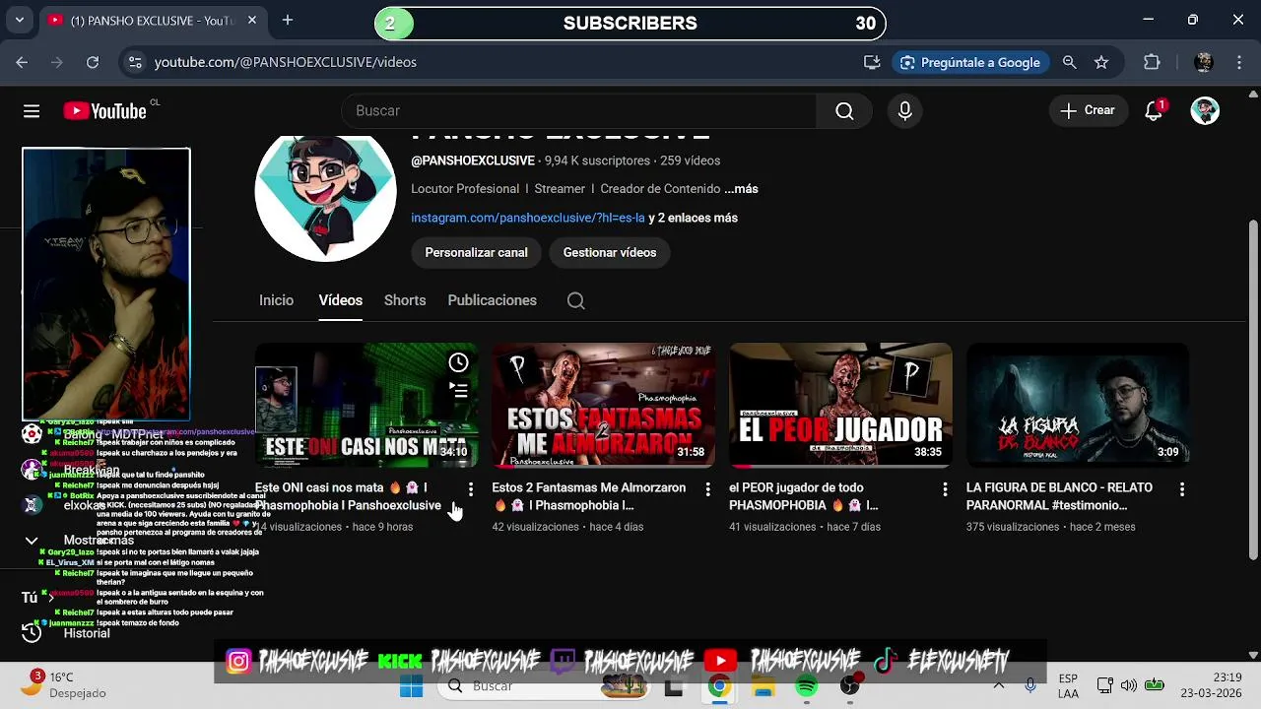Viewport: 1261px width, 709px height.
Task: Open LA FIGURA DR. BLANCO thumbnail
Action: [x=1078, y=405]
